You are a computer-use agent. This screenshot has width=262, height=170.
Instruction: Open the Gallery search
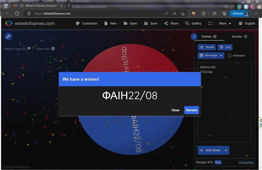coord(193,23)
